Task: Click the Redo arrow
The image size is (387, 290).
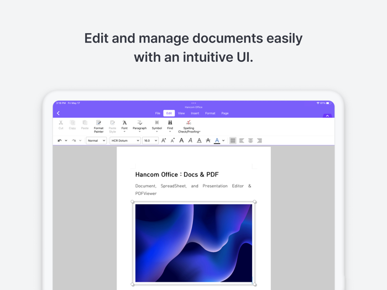Action: [74, 140]
